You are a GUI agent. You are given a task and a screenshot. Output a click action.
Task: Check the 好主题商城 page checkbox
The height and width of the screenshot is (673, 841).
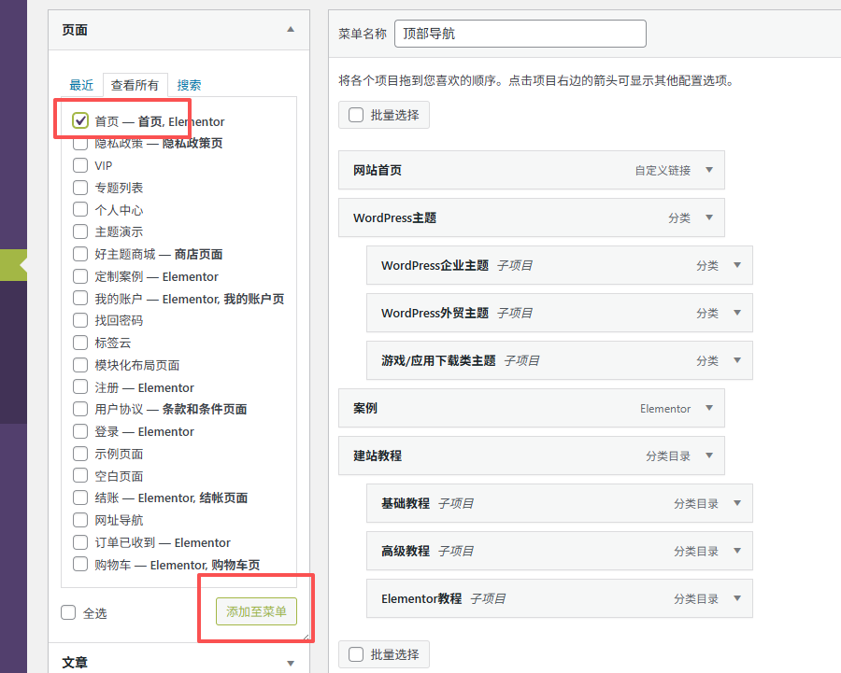click(x=80, y=254)
